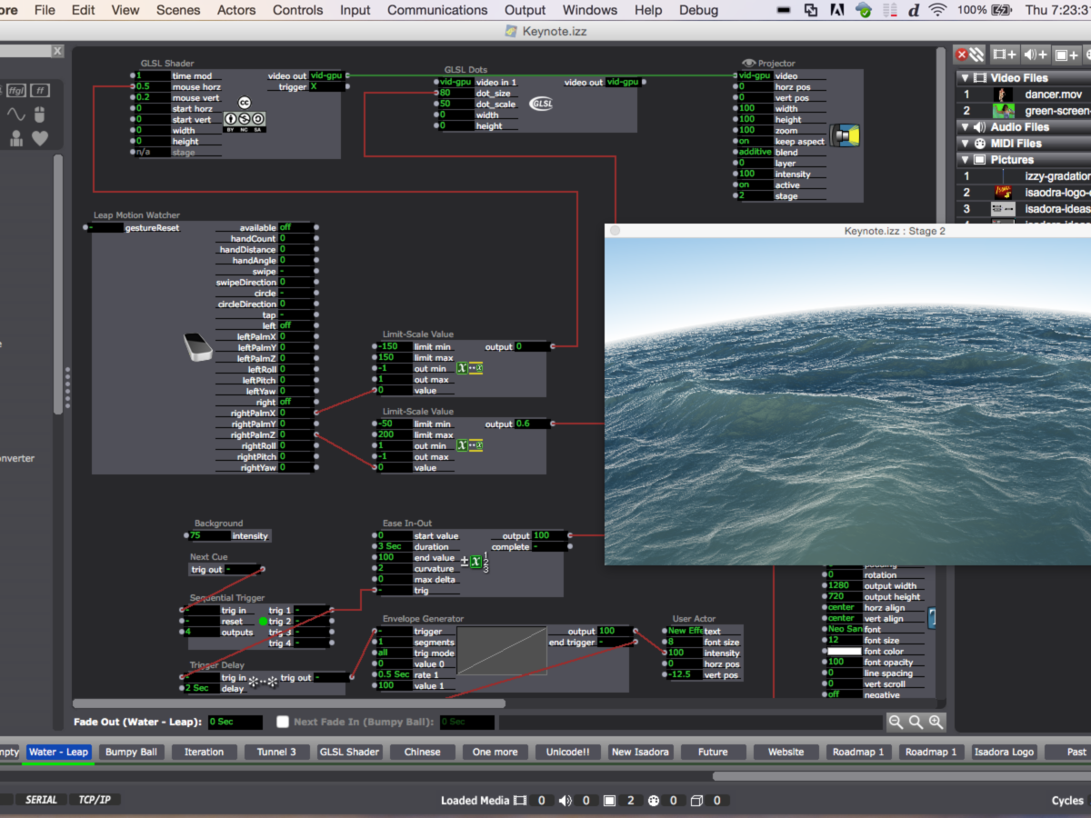Click the heart favorites filter icon

tap(39, 138)
